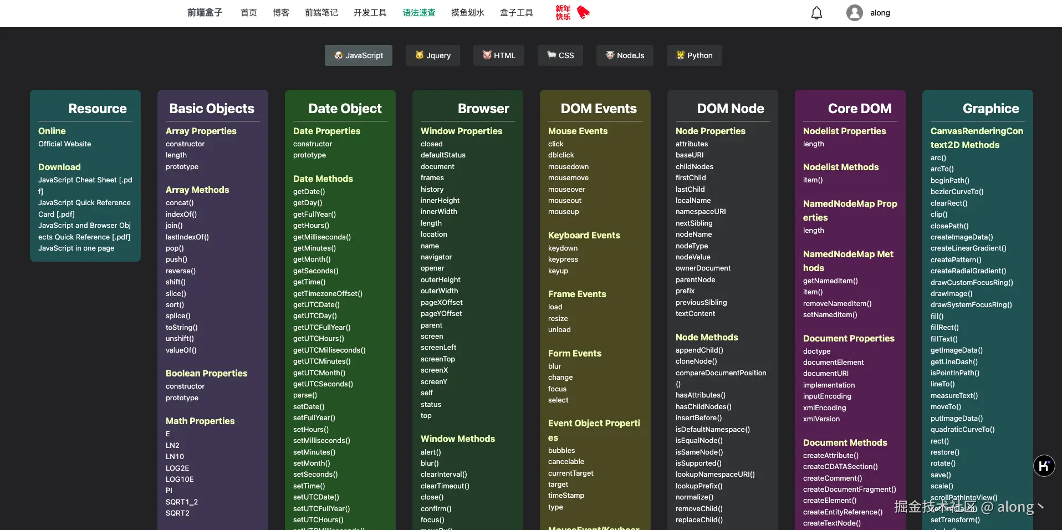The width and height of the screenshot is (1062, 530).
Task: Click drawCustomFocusRing() in Graphice
Action: [972, 283]
